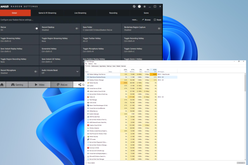Switch to the Game & VR Streaming tab
The width and height of the screenshot is (248, 165).
47,13
